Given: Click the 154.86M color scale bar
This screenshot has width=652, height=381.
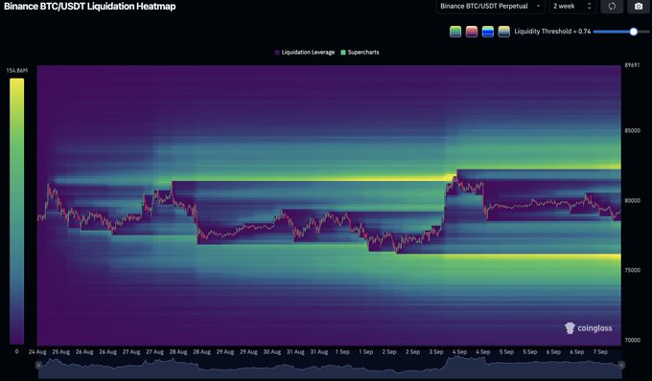Looking at the screenshot, I should pyautogui.click(x=17, y=212).
